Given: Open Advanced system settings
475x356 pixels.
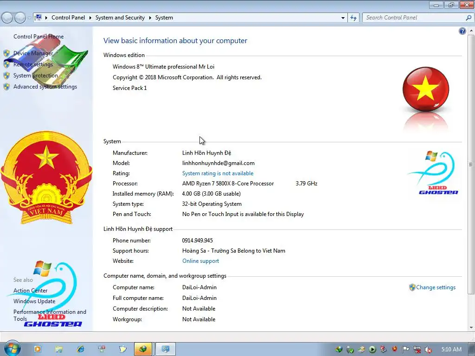Looking at the screenshot, I should pos(45,87).
